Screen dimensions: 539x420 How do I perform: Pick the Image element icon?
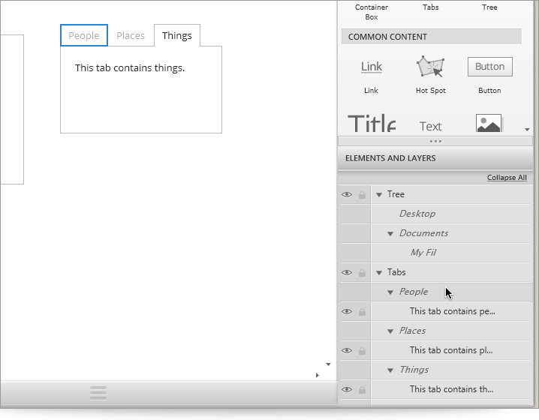(489, 123)
